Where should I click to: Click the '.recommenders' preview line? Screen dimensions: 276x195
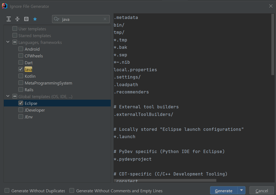(x=131, y=92)
